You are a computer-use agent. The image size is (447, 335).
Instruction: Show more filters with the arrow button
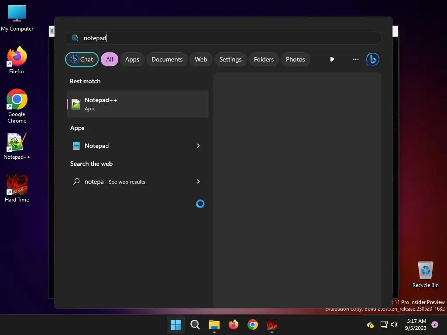332,59
